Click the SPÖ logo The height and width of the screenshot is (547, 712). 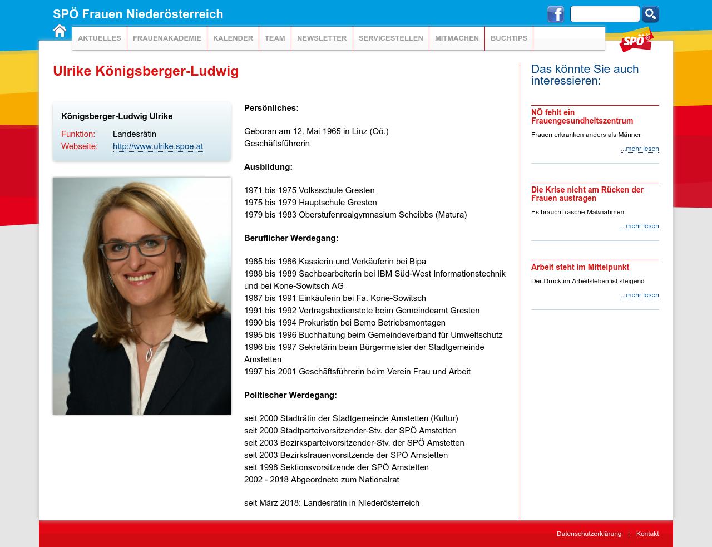pos(636,41)
